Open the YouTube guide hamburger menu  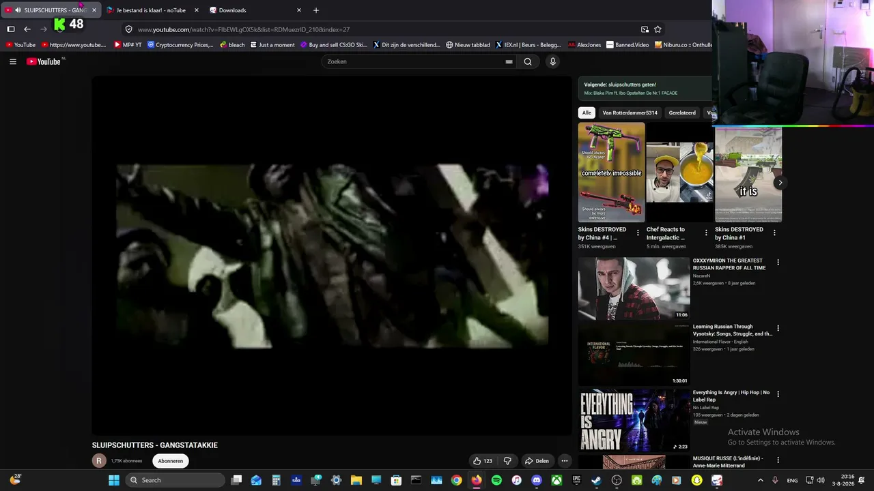[12, 61]
